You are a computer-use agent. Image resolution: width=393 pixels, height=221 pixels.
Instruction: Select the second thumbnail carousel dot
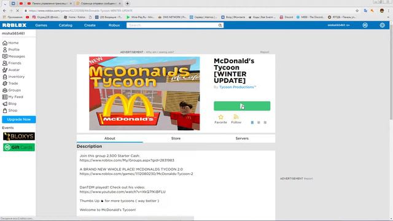[259, 123]
